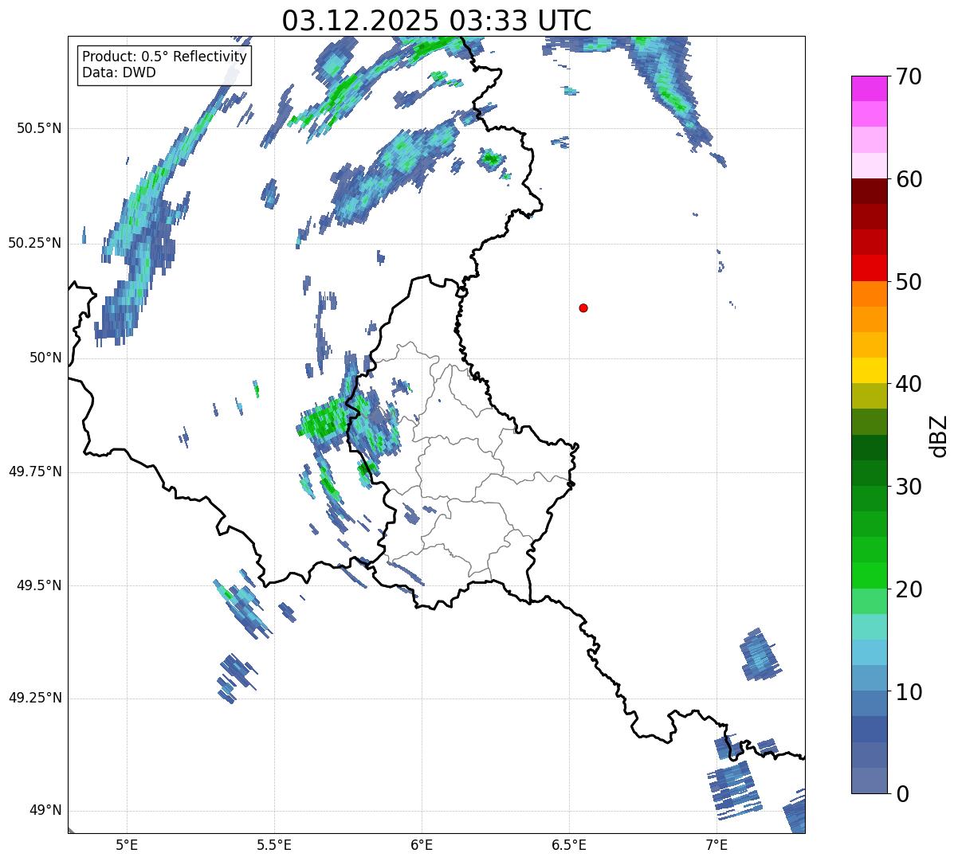Pick the dark maroon swatch just below 60
The image size is (958, 861).
[869, 191]
